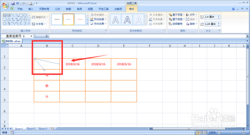Screen dimensions: 250x135
Task: Insert new worksheet tab icon
Action: pyautogui.click(x=52, y=128)
